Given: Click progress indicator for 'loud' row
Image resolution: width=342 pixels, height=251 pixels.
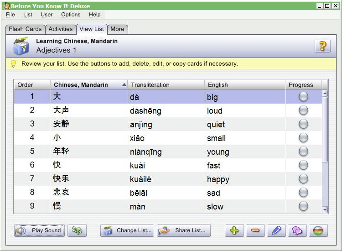Looking at the screenshot, I should tap(303, 110).
